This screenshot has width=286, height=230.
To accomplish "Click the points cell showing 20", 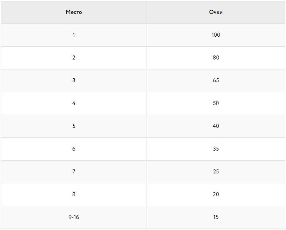I will [216, 194].
